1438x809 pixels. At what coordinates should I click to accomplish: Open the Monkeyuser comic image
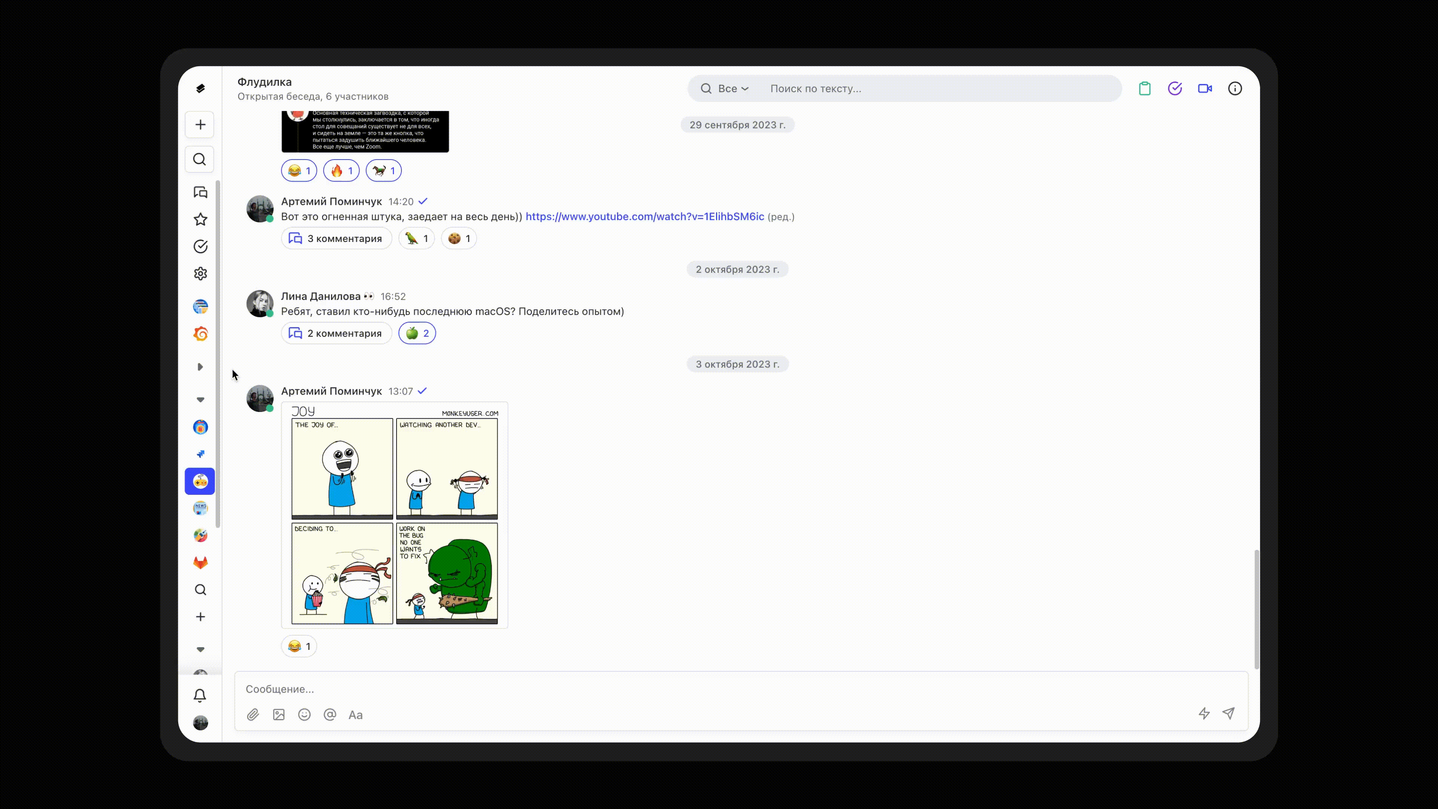tap(395, 515)
